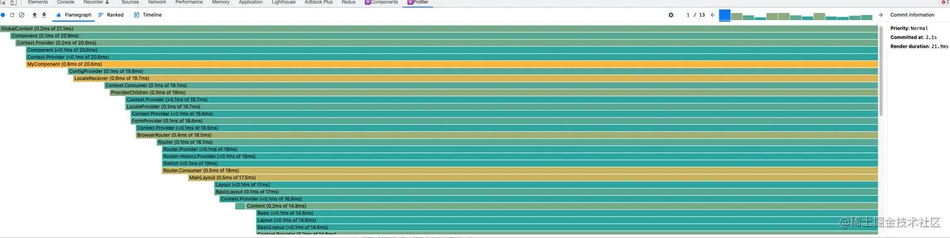Click reload and start profiling icon
The height and width of the screenshot is (238, 950).
pos(12,14)
